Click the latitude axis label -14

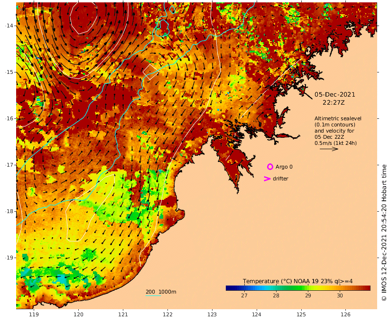9,26
